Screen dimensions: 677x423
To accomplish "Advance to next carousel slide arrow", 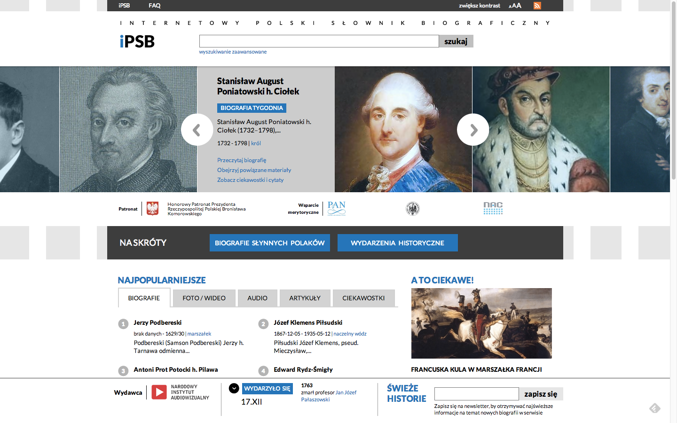I will click(473, 130).
